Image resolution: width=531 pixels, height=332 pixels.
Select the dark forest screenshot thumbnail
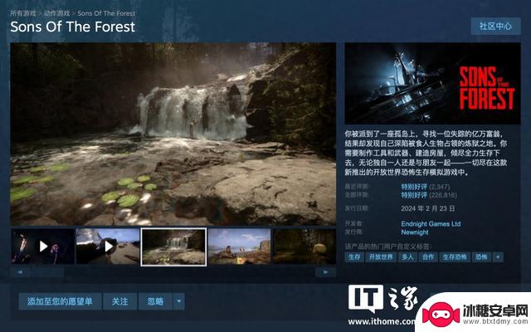point(304,247)
